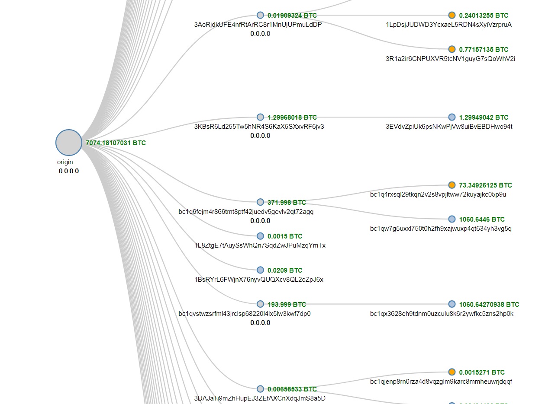Click address bc1qvstwzsrfml43jrclsp68220l4lx5lw3kwf7dp0
This screenshot has height=404, width=558.
pyautogui.click(x=245, y=314)
